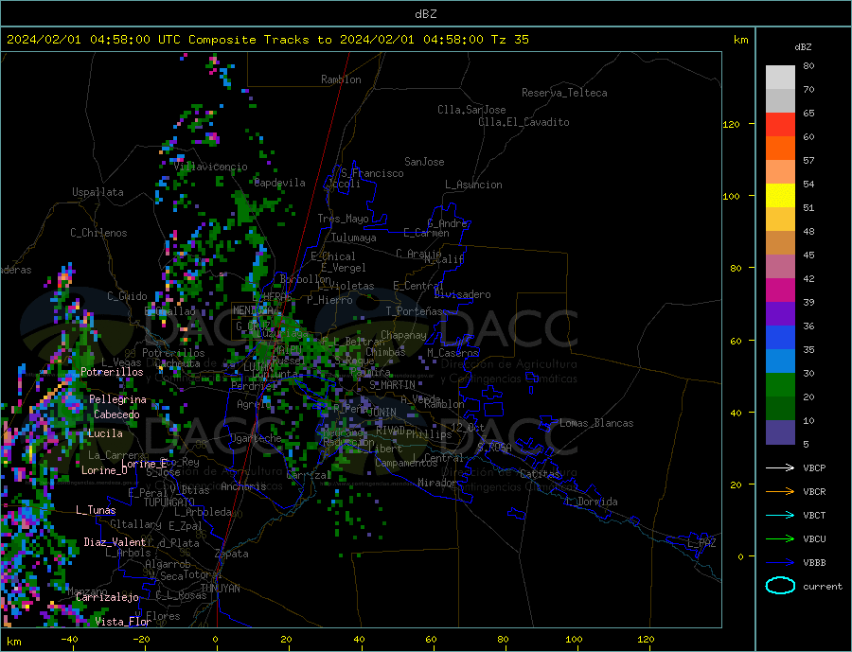Click the Lomas_Blancas place label

point(596,423)
